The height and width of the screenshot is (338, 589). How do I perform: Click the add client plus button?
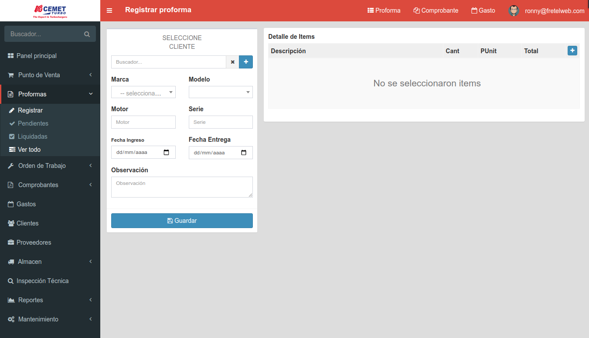tap(246, 62)
